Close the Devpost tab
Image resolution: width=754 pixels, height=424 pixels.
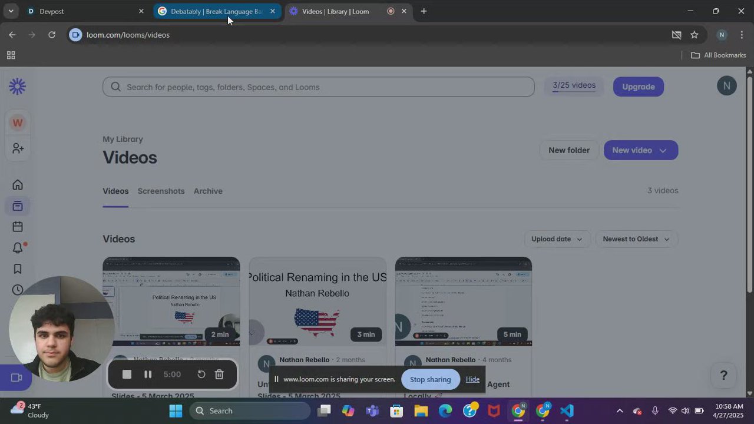tap(141, 11)
